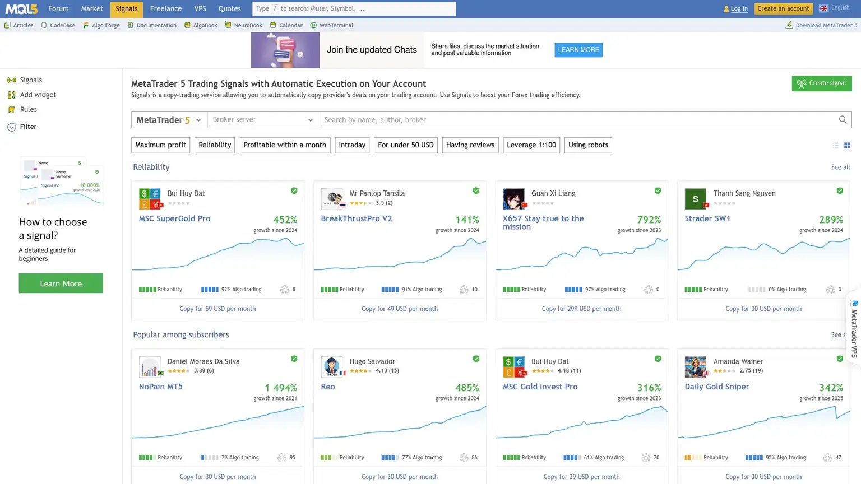Switch to list view layout
Image resolution: width=861 pixels, height=484 pixels.
(x=835, y=146)
